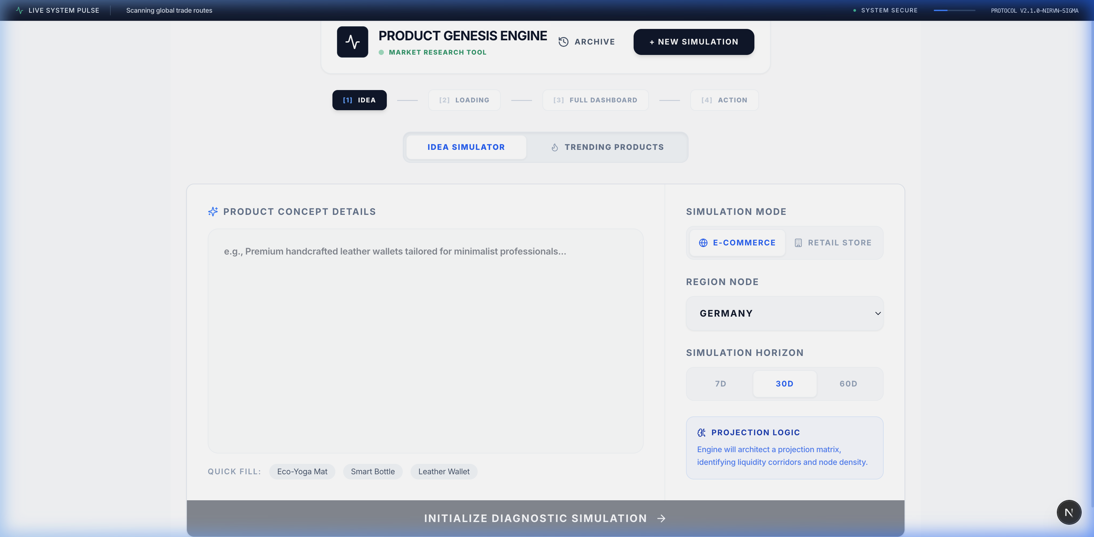
Task: Focus the product concept description text area
Action: 425,341
